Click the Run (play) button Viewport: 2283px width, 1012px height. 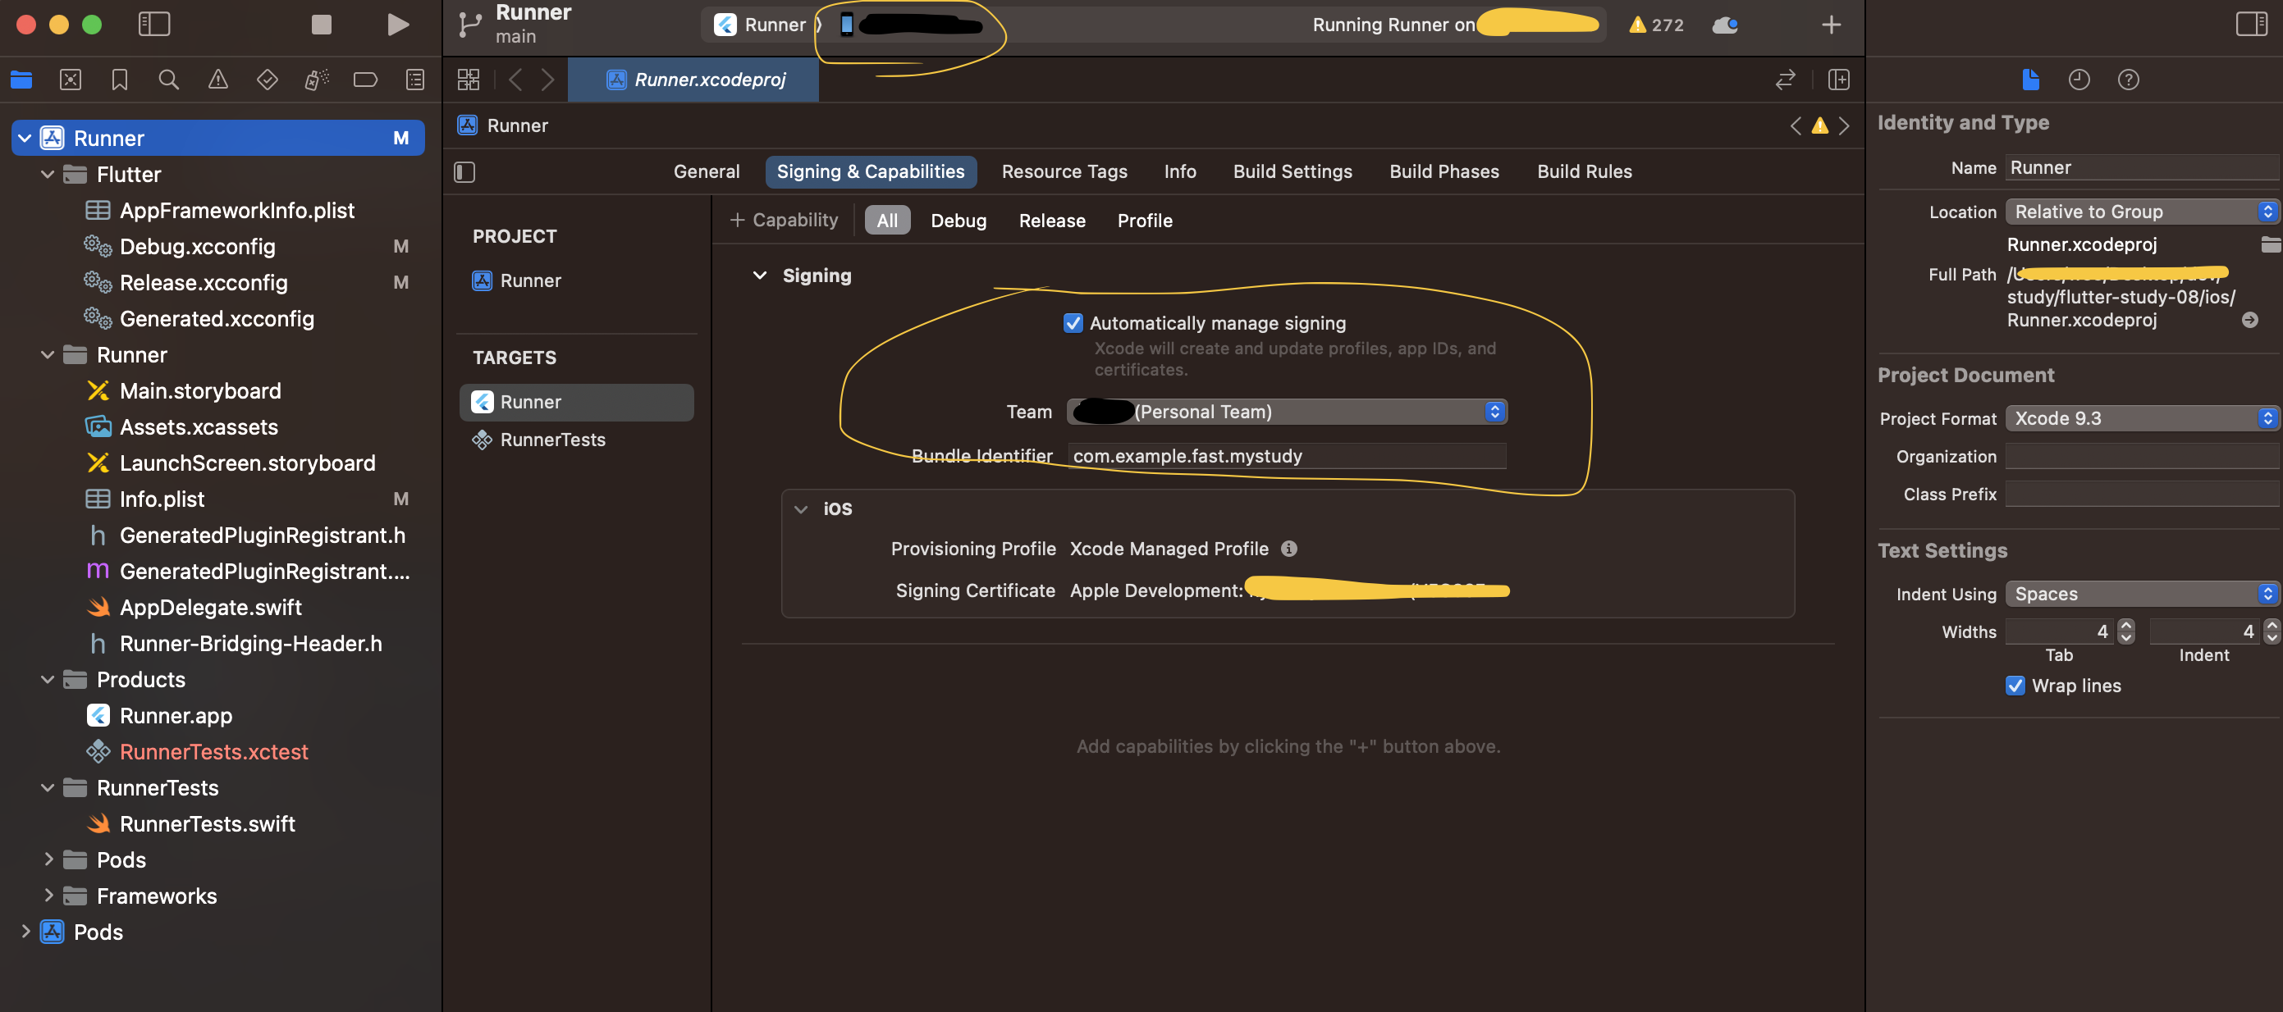pos(398,25)
